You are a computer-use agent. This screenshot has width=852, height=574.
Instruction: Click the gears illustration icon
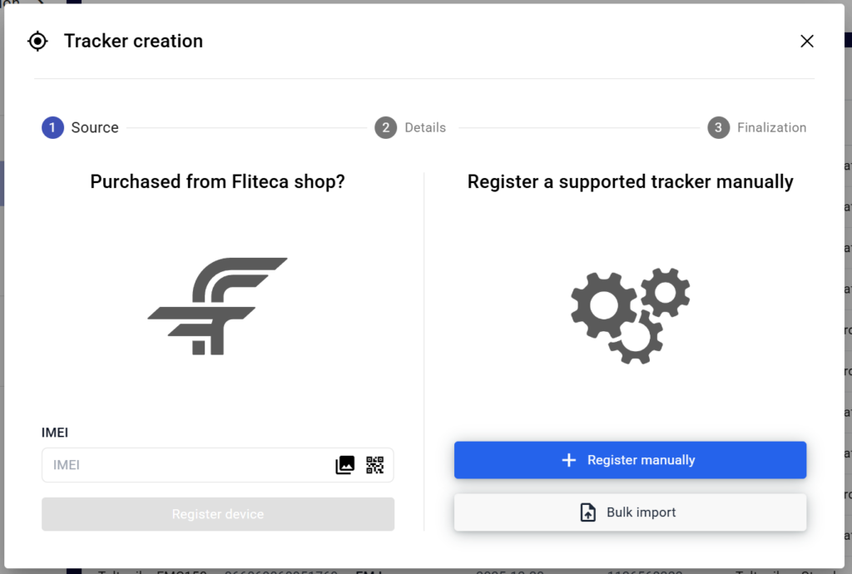(631, 315)
